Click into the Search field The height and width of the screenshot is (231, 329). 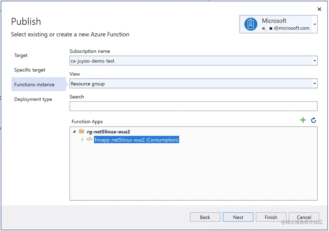point(193,106)
